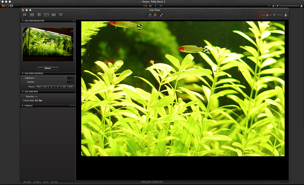This screenshot has height=185, width=304.
Task: Collapse the Live View Info section
Action: click(23, 92)
